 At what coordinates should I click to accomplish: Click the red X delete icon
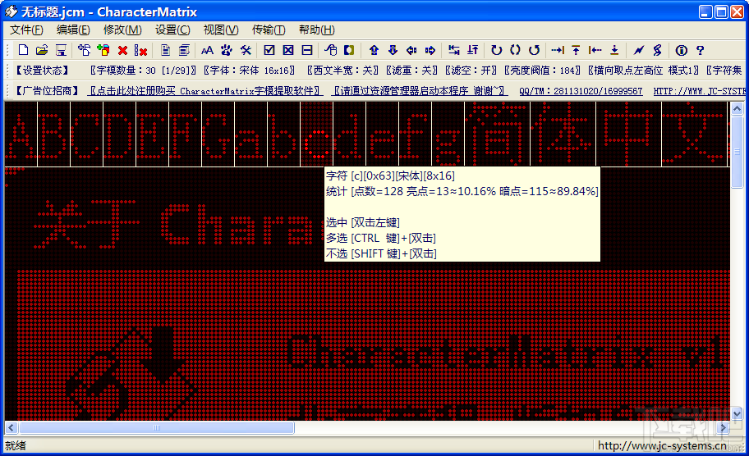(x=122, y=50)
